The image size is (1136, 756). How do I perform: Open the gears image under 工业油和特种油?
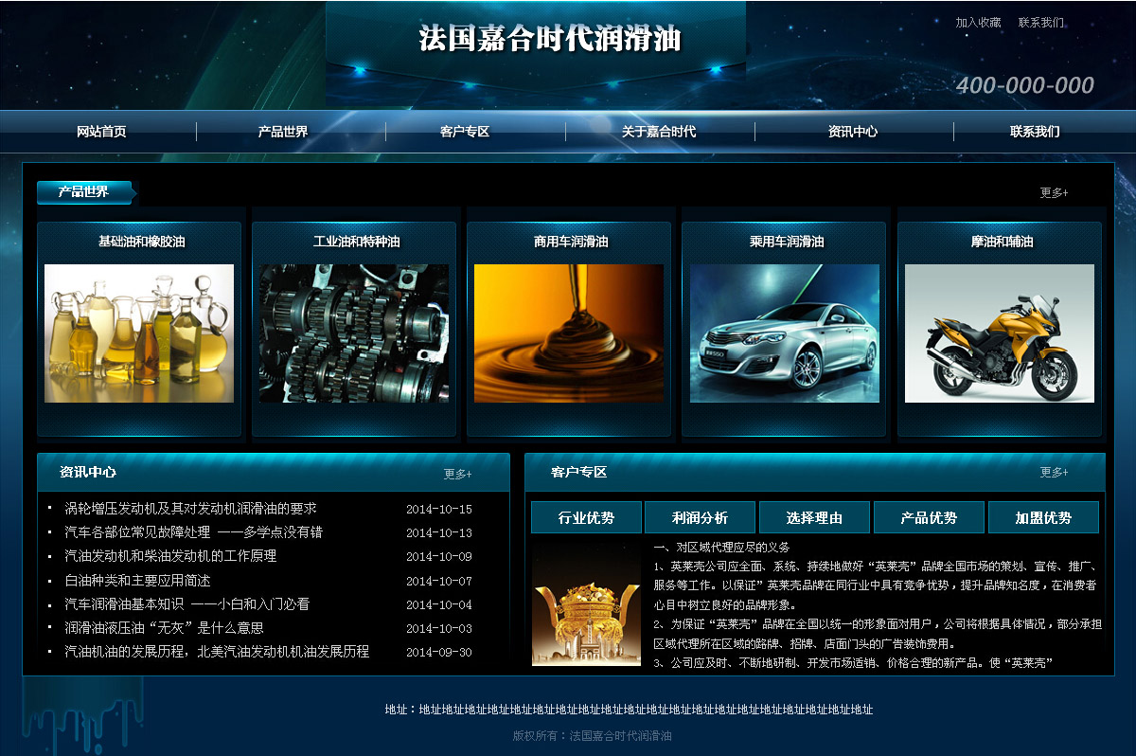(354, 333)
